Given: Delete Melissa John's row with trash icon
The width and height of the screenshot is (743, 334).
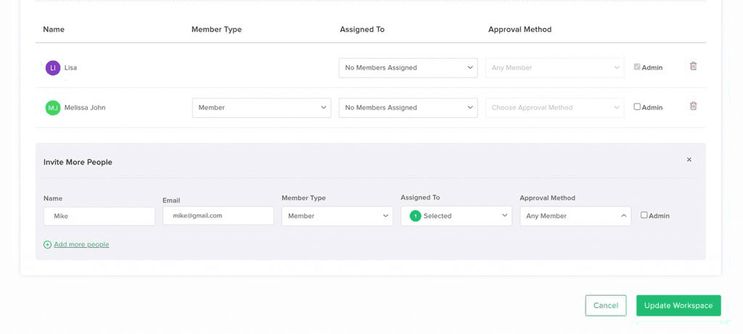Looking at the screenshot, I should [x=693, y=106].
